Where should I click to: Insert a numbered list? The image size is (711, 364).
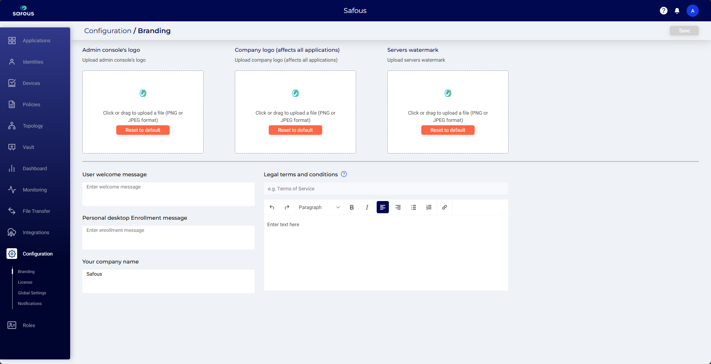[429, 208]
